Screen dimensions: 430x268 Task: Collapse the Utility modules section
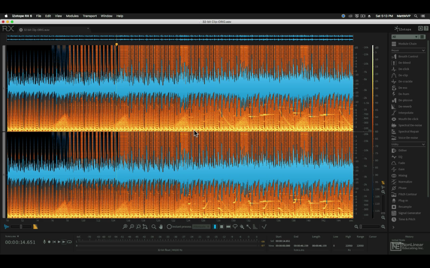[x=423, y=144]
